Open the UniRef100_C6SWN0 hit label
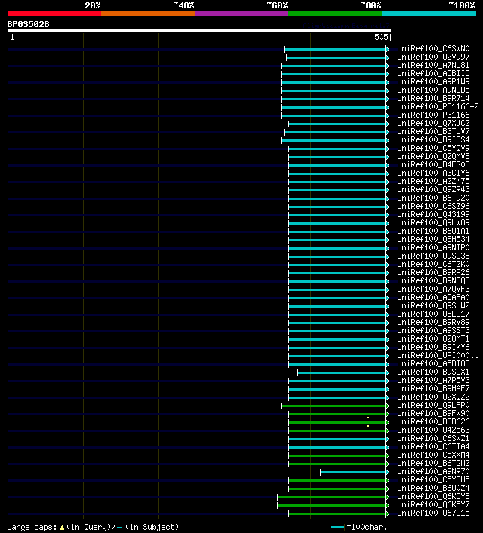Image resolution: width=483 pixels, height=533 pixels. pyautogui.click(x=433, y=48)
